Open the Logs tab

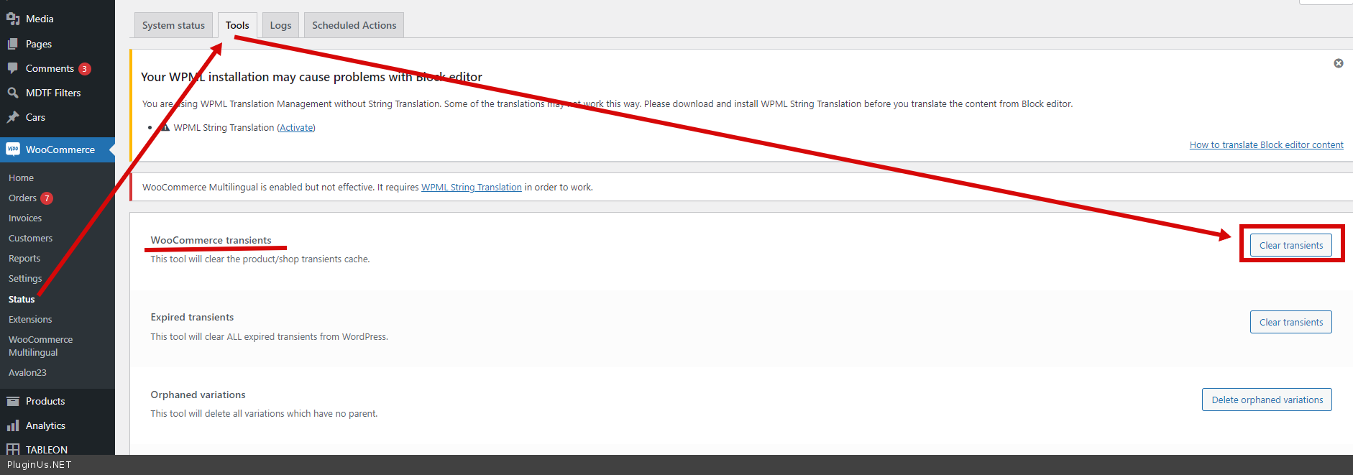pyautogui.click(x=280, y=25)
